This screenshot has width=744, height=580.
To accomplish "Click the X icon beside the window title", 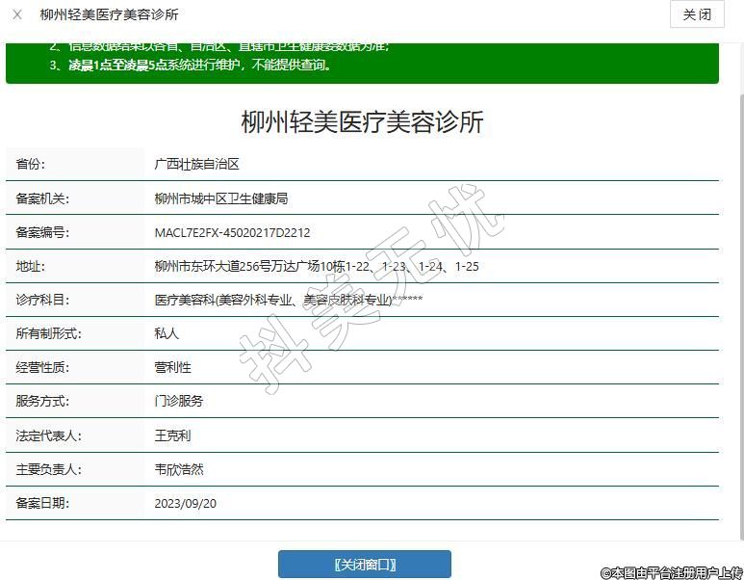I will 17,14.
